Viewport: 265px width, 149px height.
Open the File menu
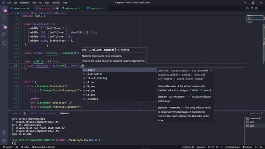pyautogui.click(x=9, y=3)
